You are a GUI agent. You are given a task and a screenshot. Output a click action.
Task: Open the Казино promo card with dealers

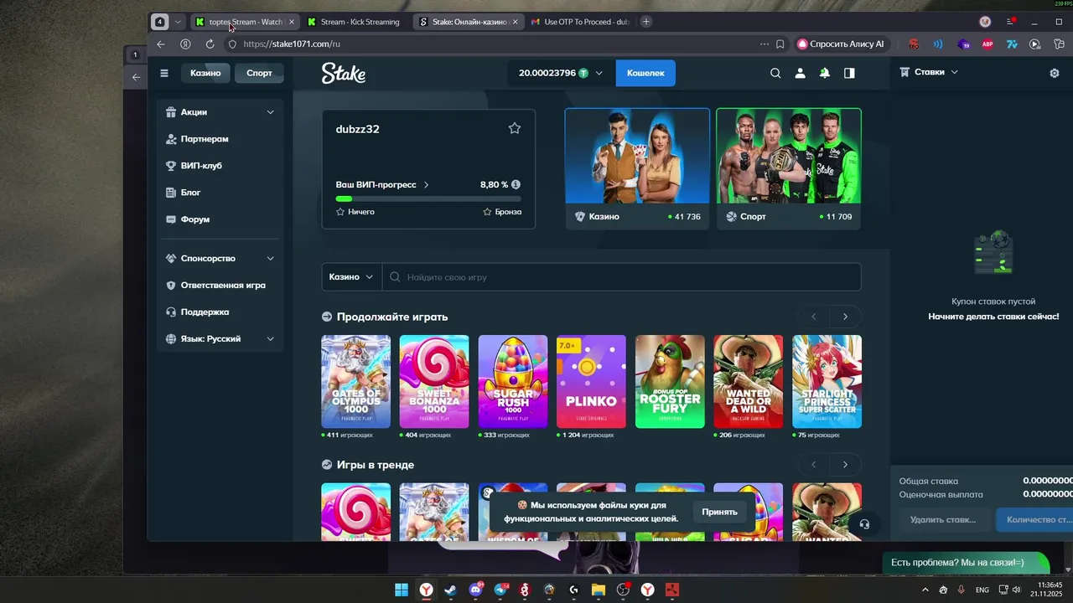(x=637, y=167)
